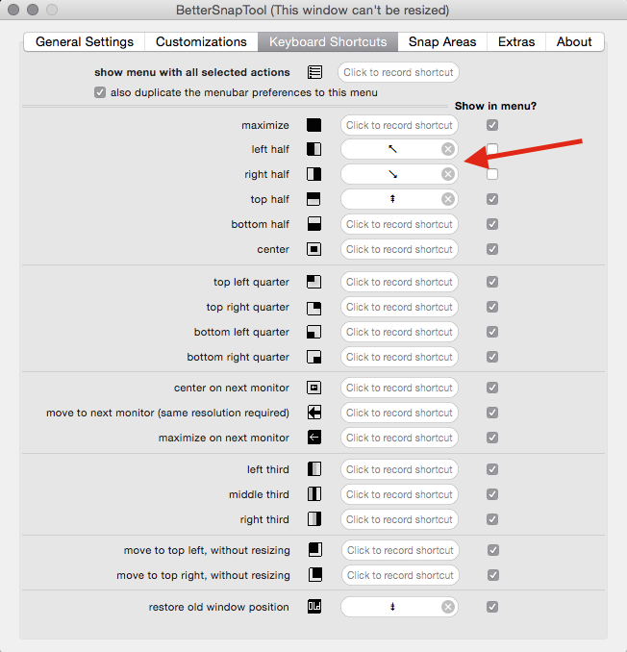The width and height of the screenshot is (627, 652).
Task: Uncheck duplicate menubar preferences to this menu
Action: click(100, 92)
